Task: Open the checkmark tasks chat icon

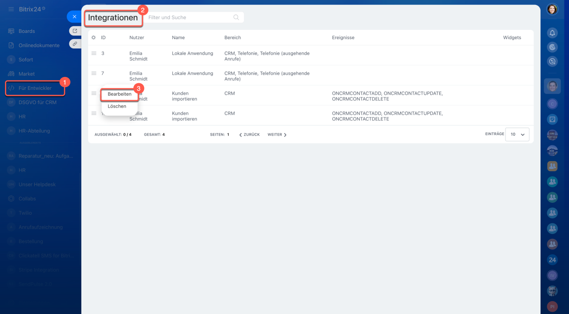Action: 552,119
